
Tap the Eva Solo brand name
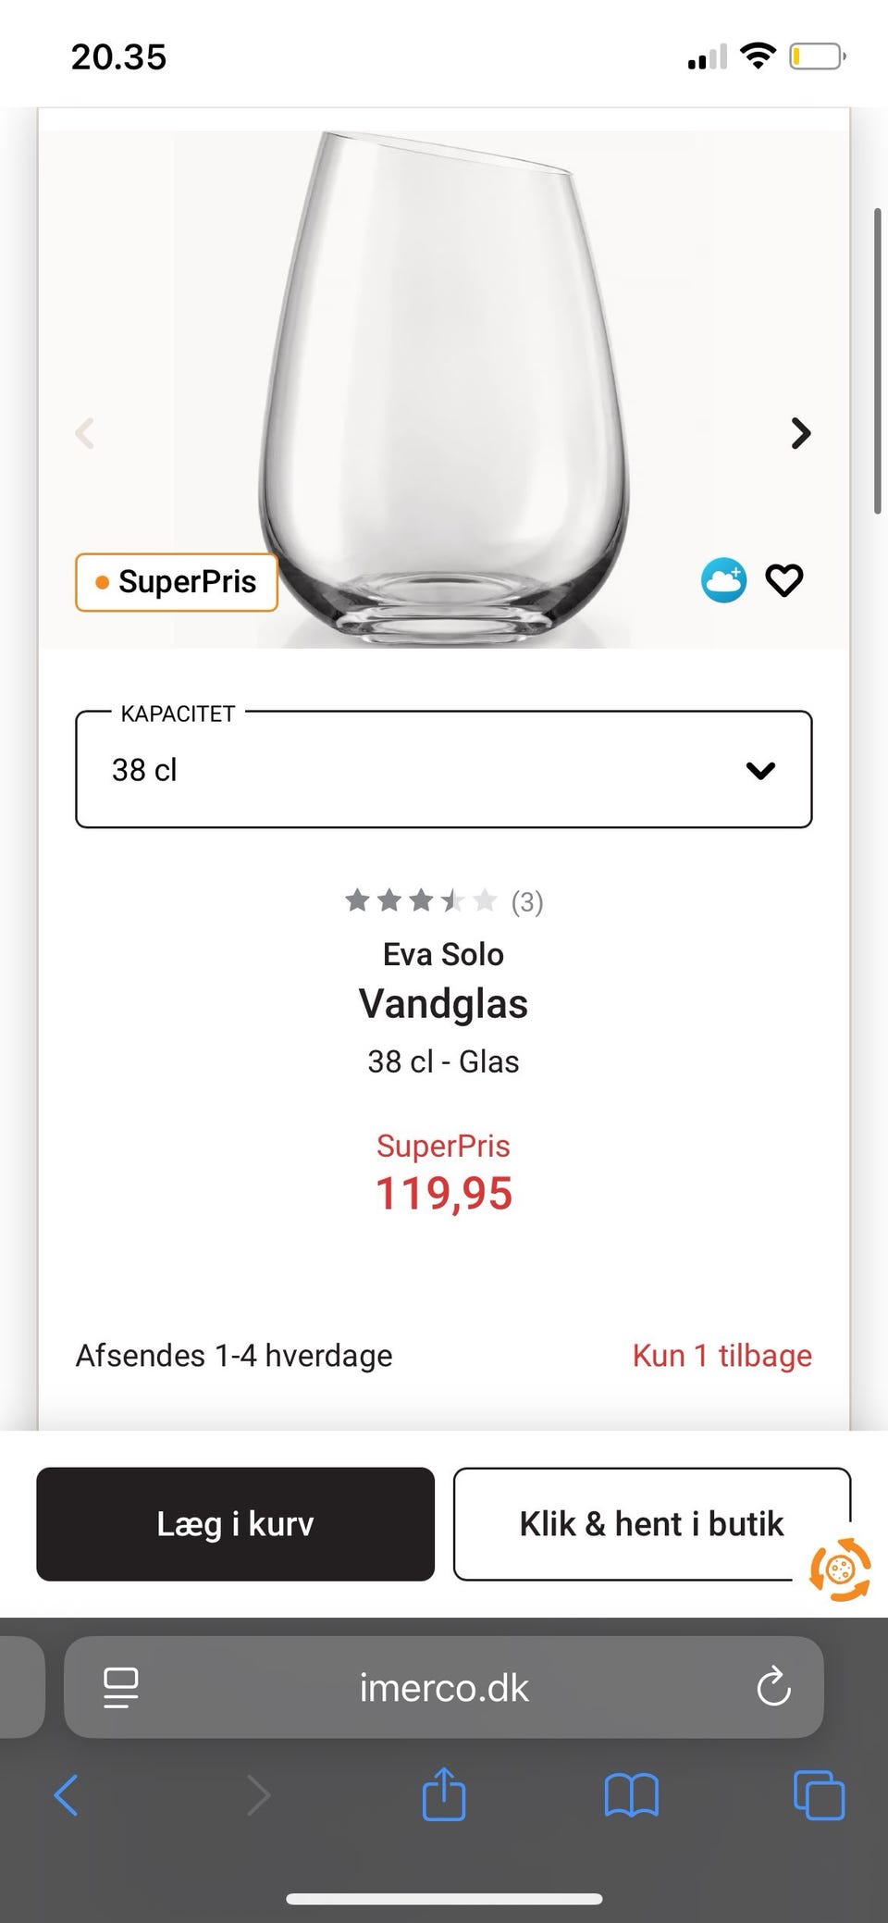(443, 954)
